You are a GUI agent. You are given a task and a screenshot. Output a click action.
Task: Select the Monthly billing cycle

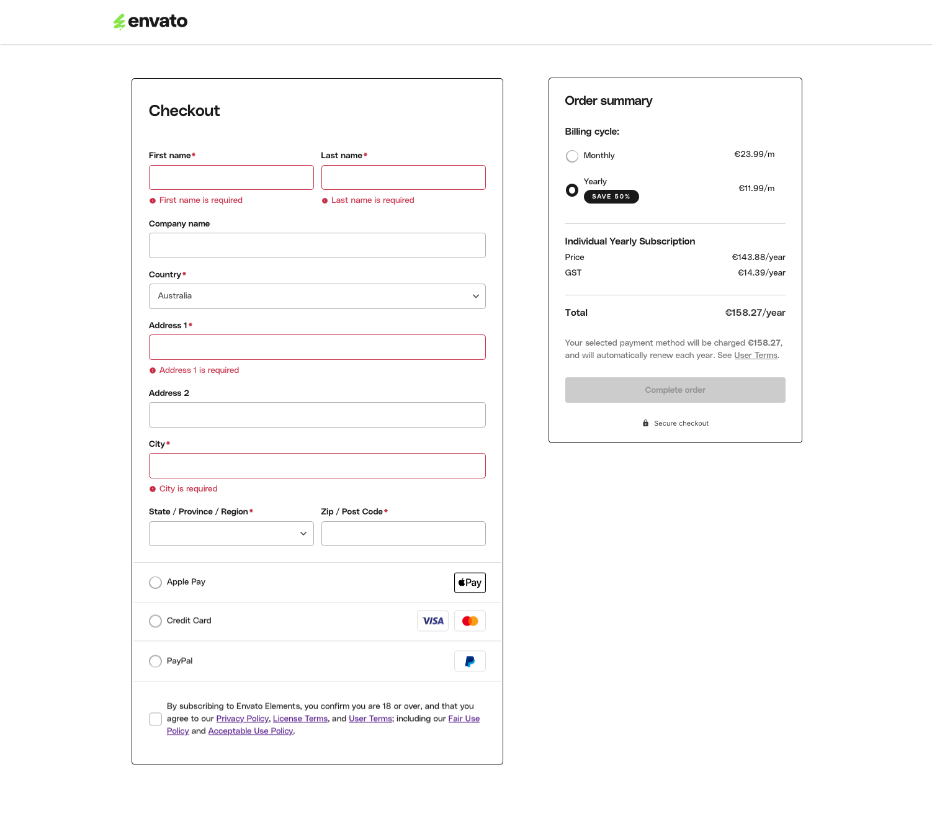point(571,156)
